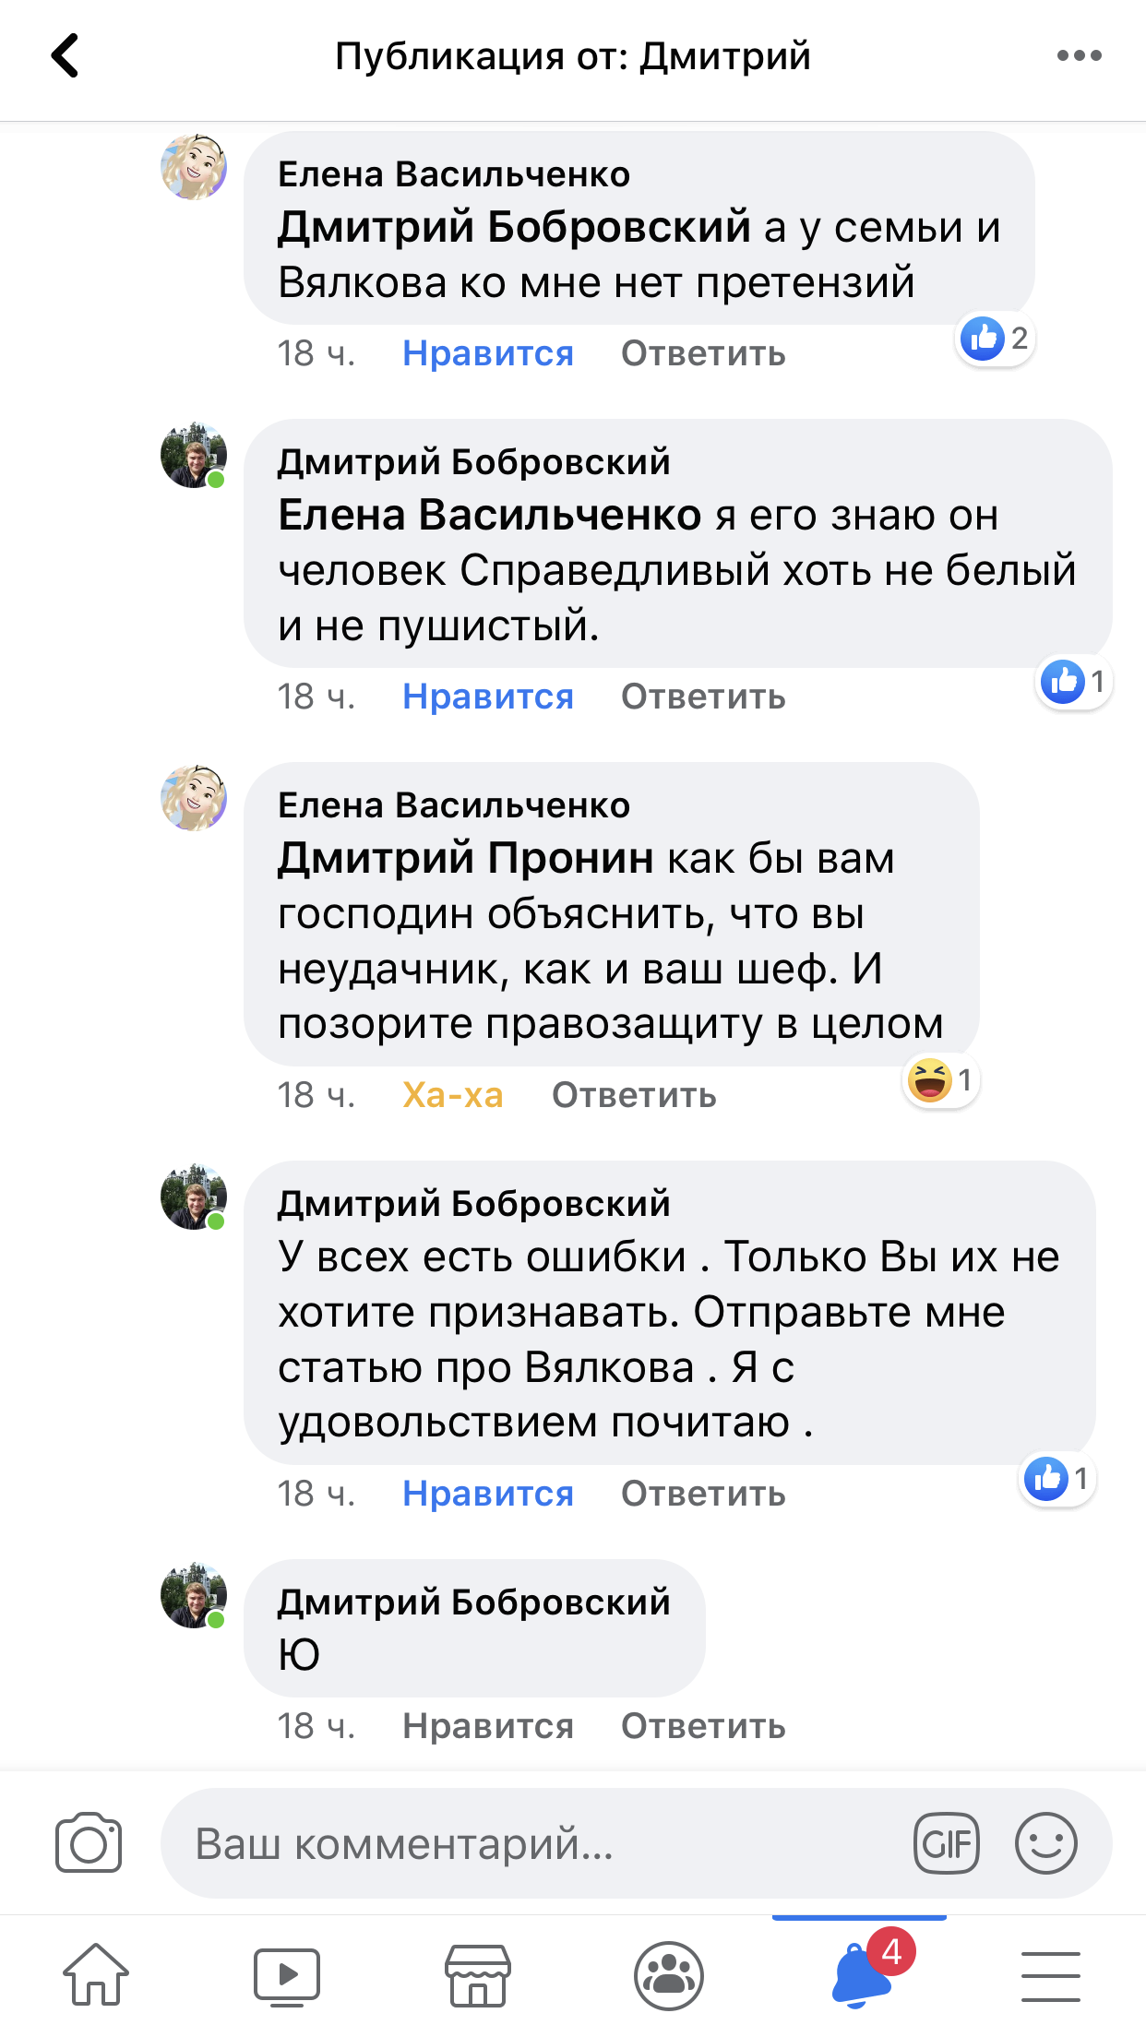Open the Watch video tab
Viewport: 1146px width, 2037px height.
pos(287,1975)
